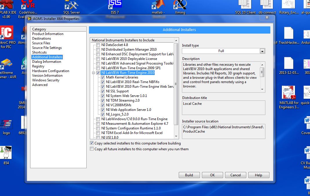Open the Install type dropdown
The height and width of the screenshot is (196, 310).
(262, 51)
